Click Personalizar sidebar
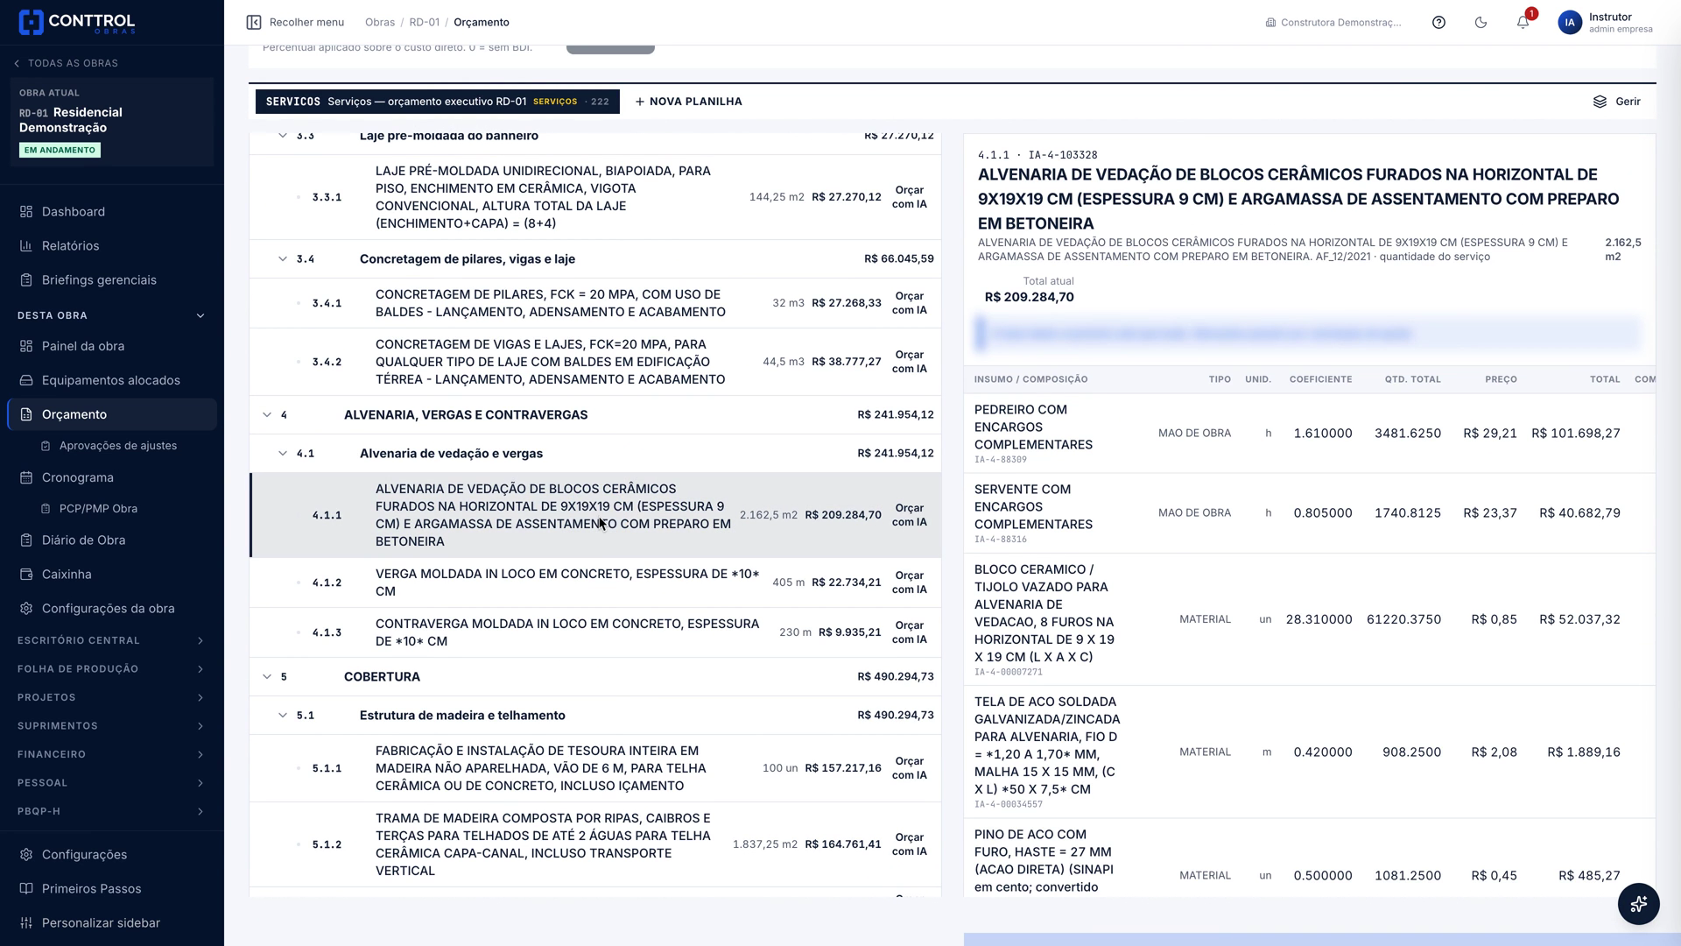The height and width of the screenshot is (946, 1681). point(112,923)
